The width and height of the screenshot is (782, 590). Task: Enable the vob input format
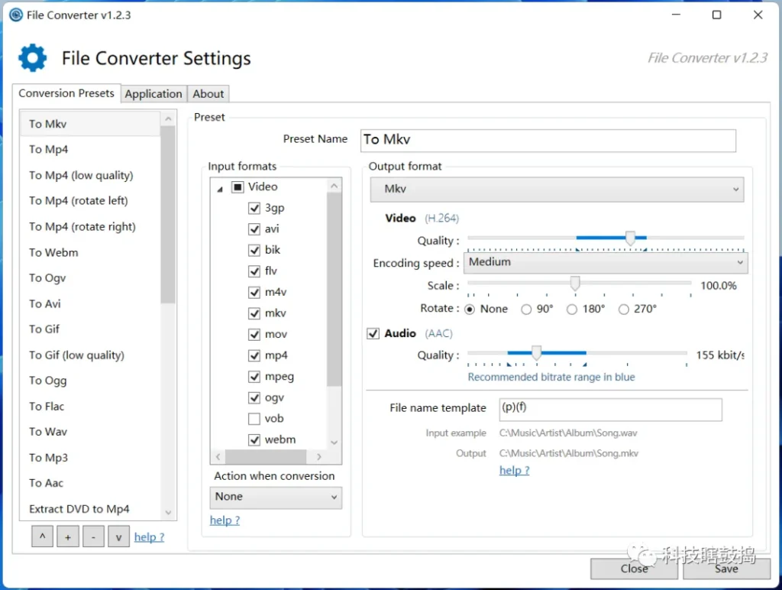tap(254, 418)
